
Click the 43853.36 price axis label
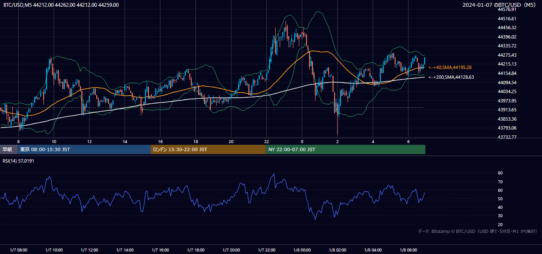click(x=507, y=119)
